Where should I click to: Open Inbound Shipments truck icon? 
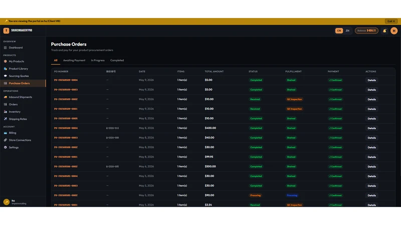pos(6,97)
